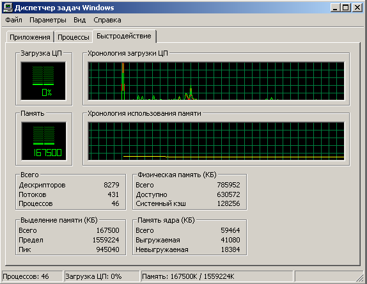
Task: Select the Быстродействие tab
Action: [124, 36]
